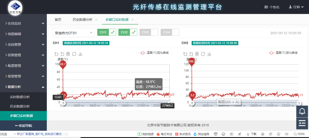The image size is (309, 138).
Task: Click the right handle of CH1 range slider
Action: click(170, 103)
